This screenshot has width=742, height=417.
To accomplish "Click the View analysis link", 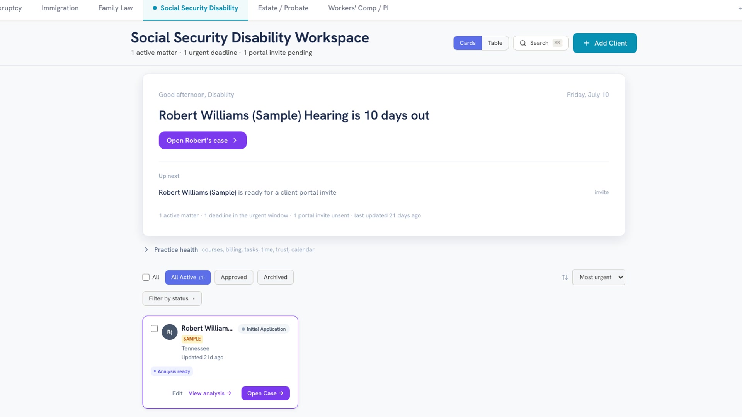I will click(210, 393).
